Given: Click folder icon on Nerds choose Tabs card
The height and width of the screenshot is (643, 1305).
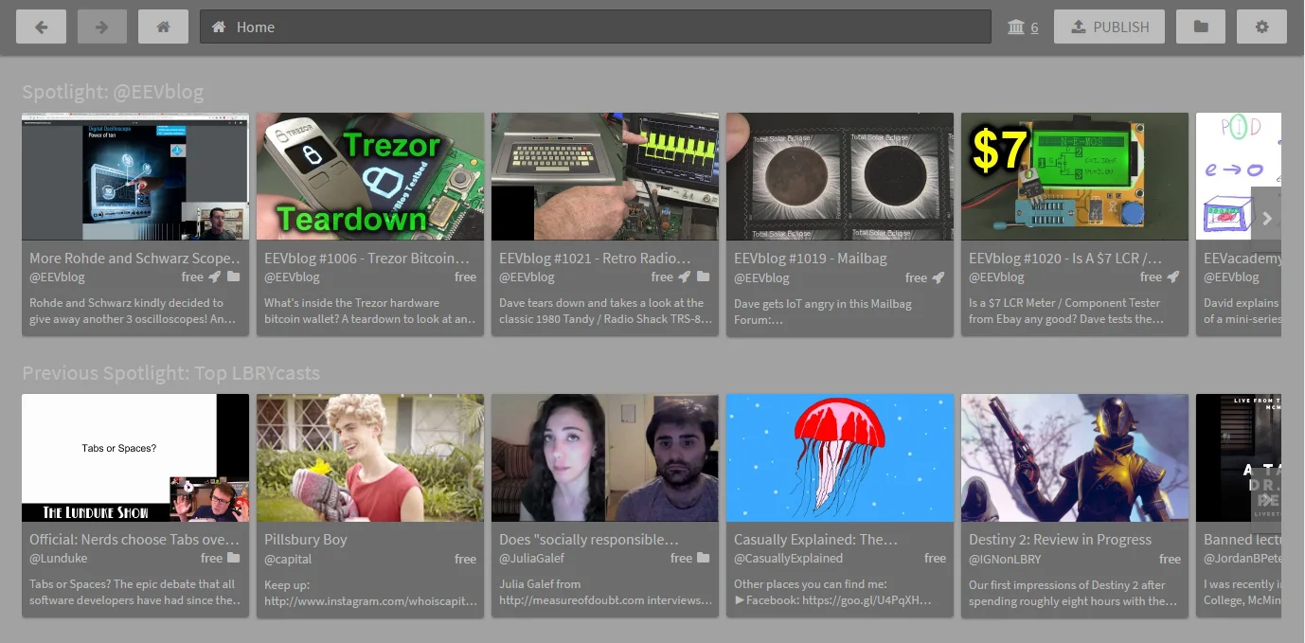Looking at the screenshot, I should [x=234, y=559].
